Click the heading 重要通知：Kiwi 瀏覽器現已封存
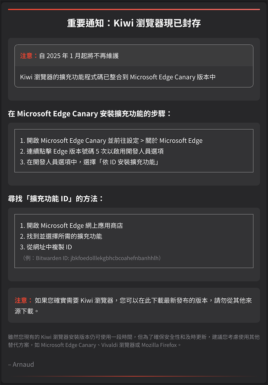This screenshot has height=385, width=268. pos(134,23)
